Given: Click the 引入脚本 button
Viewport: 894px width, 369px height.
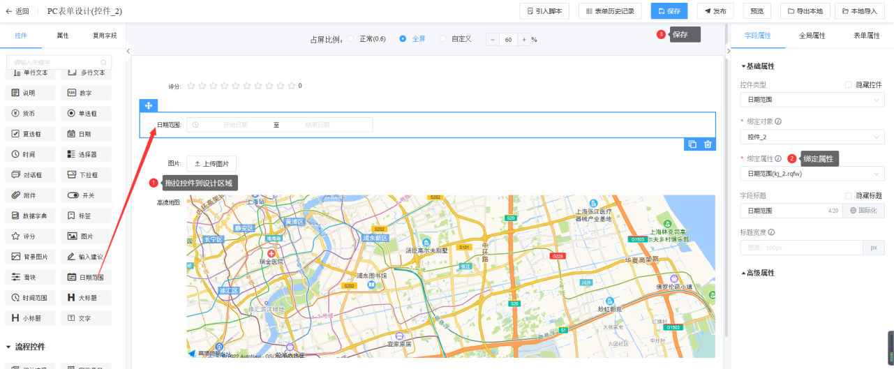Looking at the screenshot, I should [x=545, y=11].
